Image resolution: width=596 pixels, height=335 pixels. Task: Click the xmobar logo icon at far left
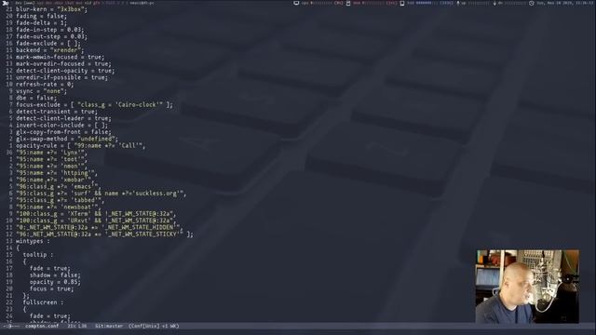click(6, 3)
